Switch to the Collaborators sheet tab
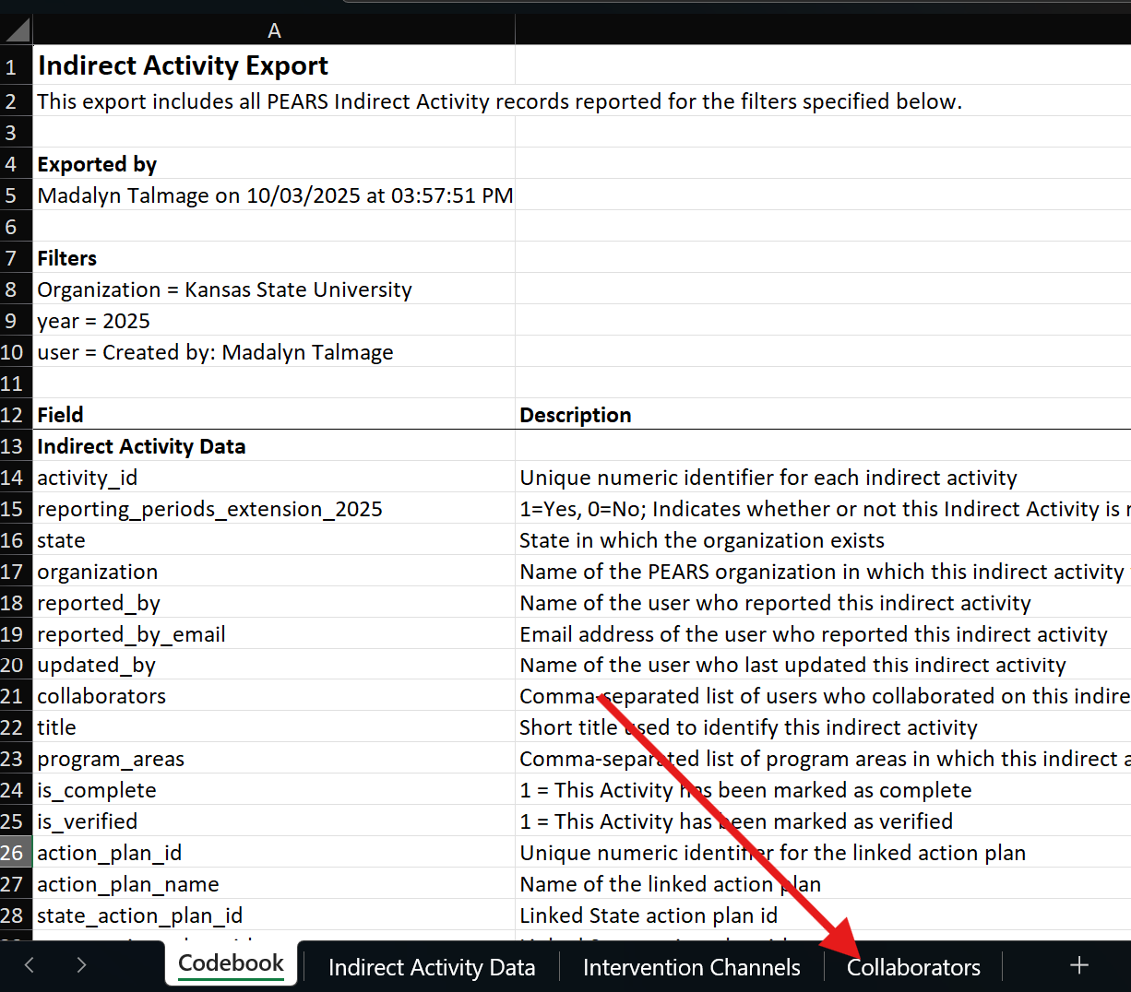The image size is (1131, 992). [x=913, y=967]
